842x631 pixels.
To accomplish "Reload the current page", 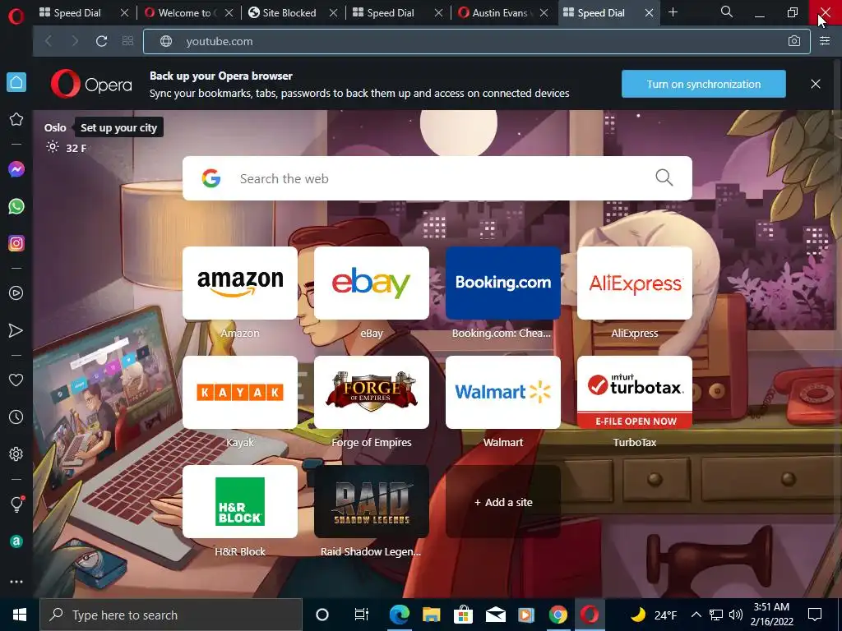I will point(101,41).
